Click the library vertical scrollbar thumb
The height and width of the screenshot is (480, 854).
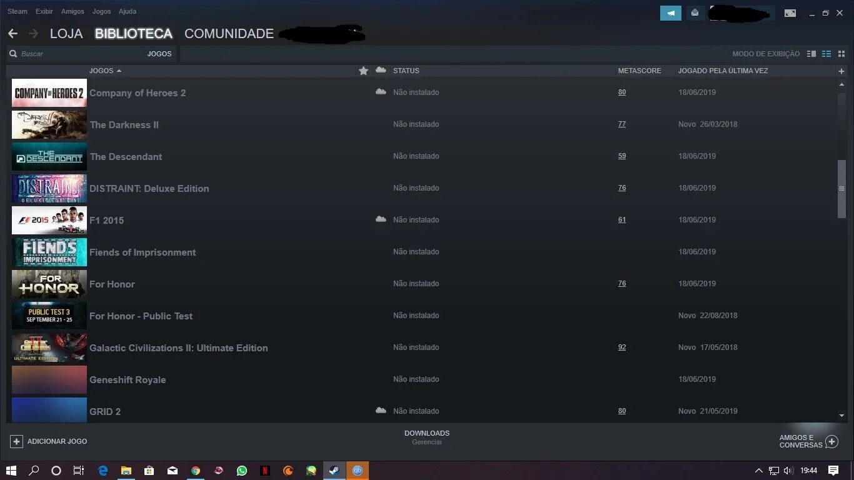click(841, 189)
